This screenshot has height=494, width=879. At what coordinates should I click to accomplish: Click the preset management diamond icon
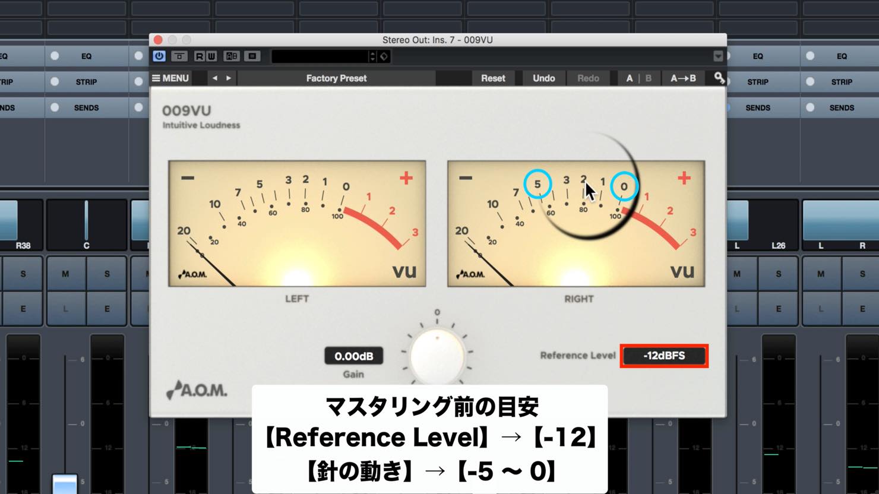click(384, 56)
